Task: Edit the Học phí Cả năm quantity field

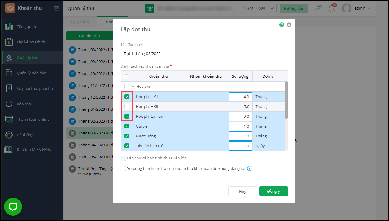Action: click(x=240, y=116)
